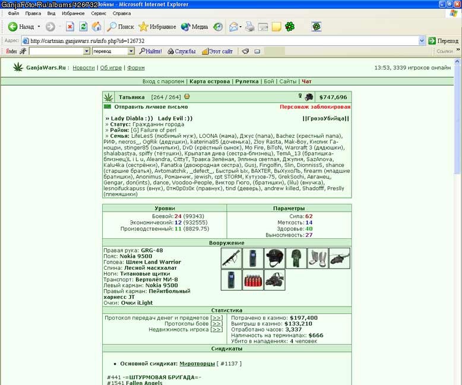Open Недвижимость игрока [>>] link
Viewport: 462px width, 385px height.
coord(217,330)
